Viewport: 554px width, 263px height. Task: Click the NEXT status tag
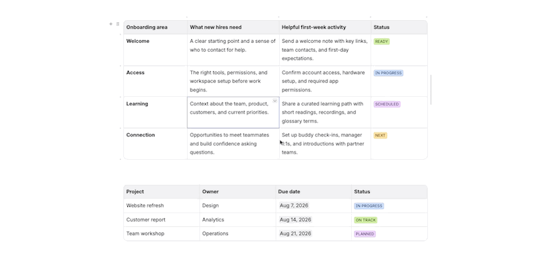[x=380, y=136]
